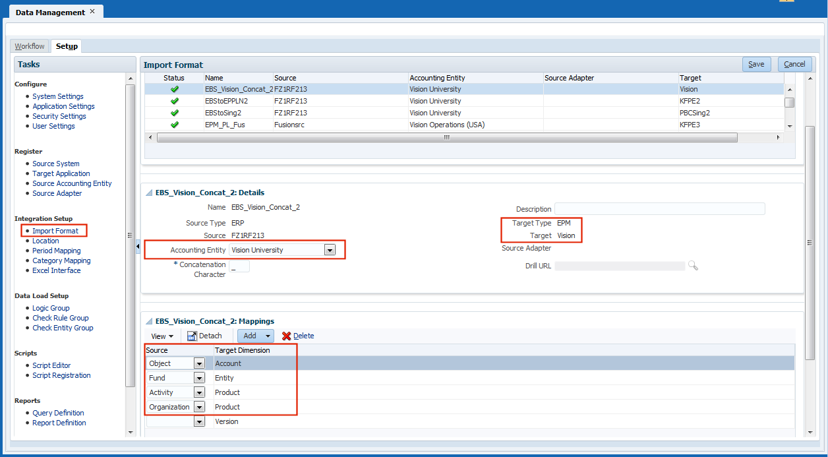Click the Detach table icon

coord(192,336)
